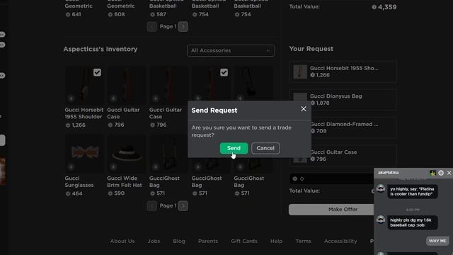Click Robux icon in the Robux amount field
The width and height of the screenshot is (453, 255).
click(295, 178)
